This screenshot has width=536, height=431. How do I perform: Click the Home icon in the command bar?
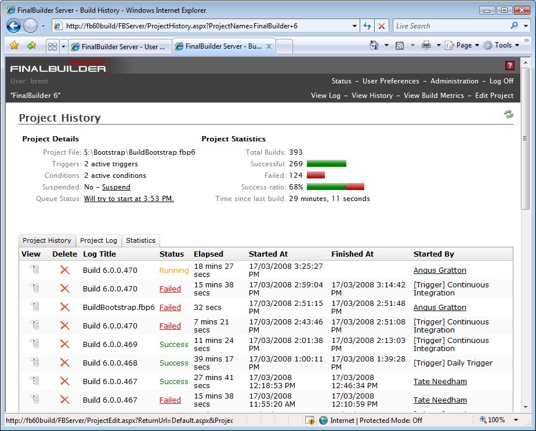(374, 45)
